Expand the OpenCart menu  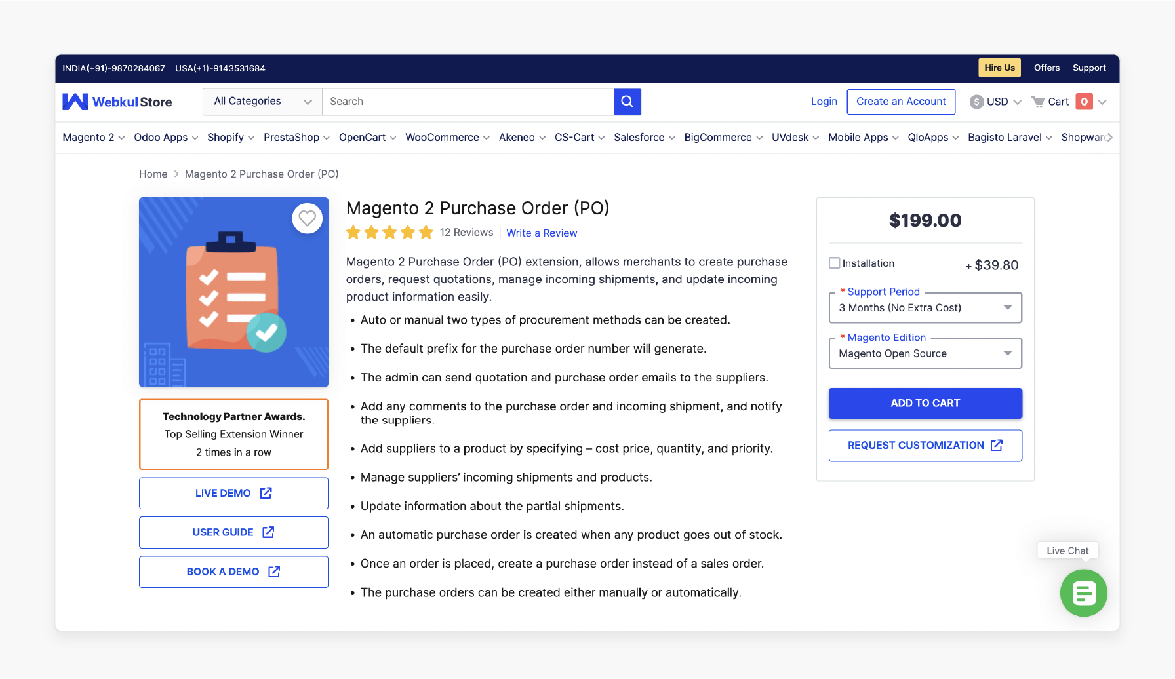pos(368,137)
